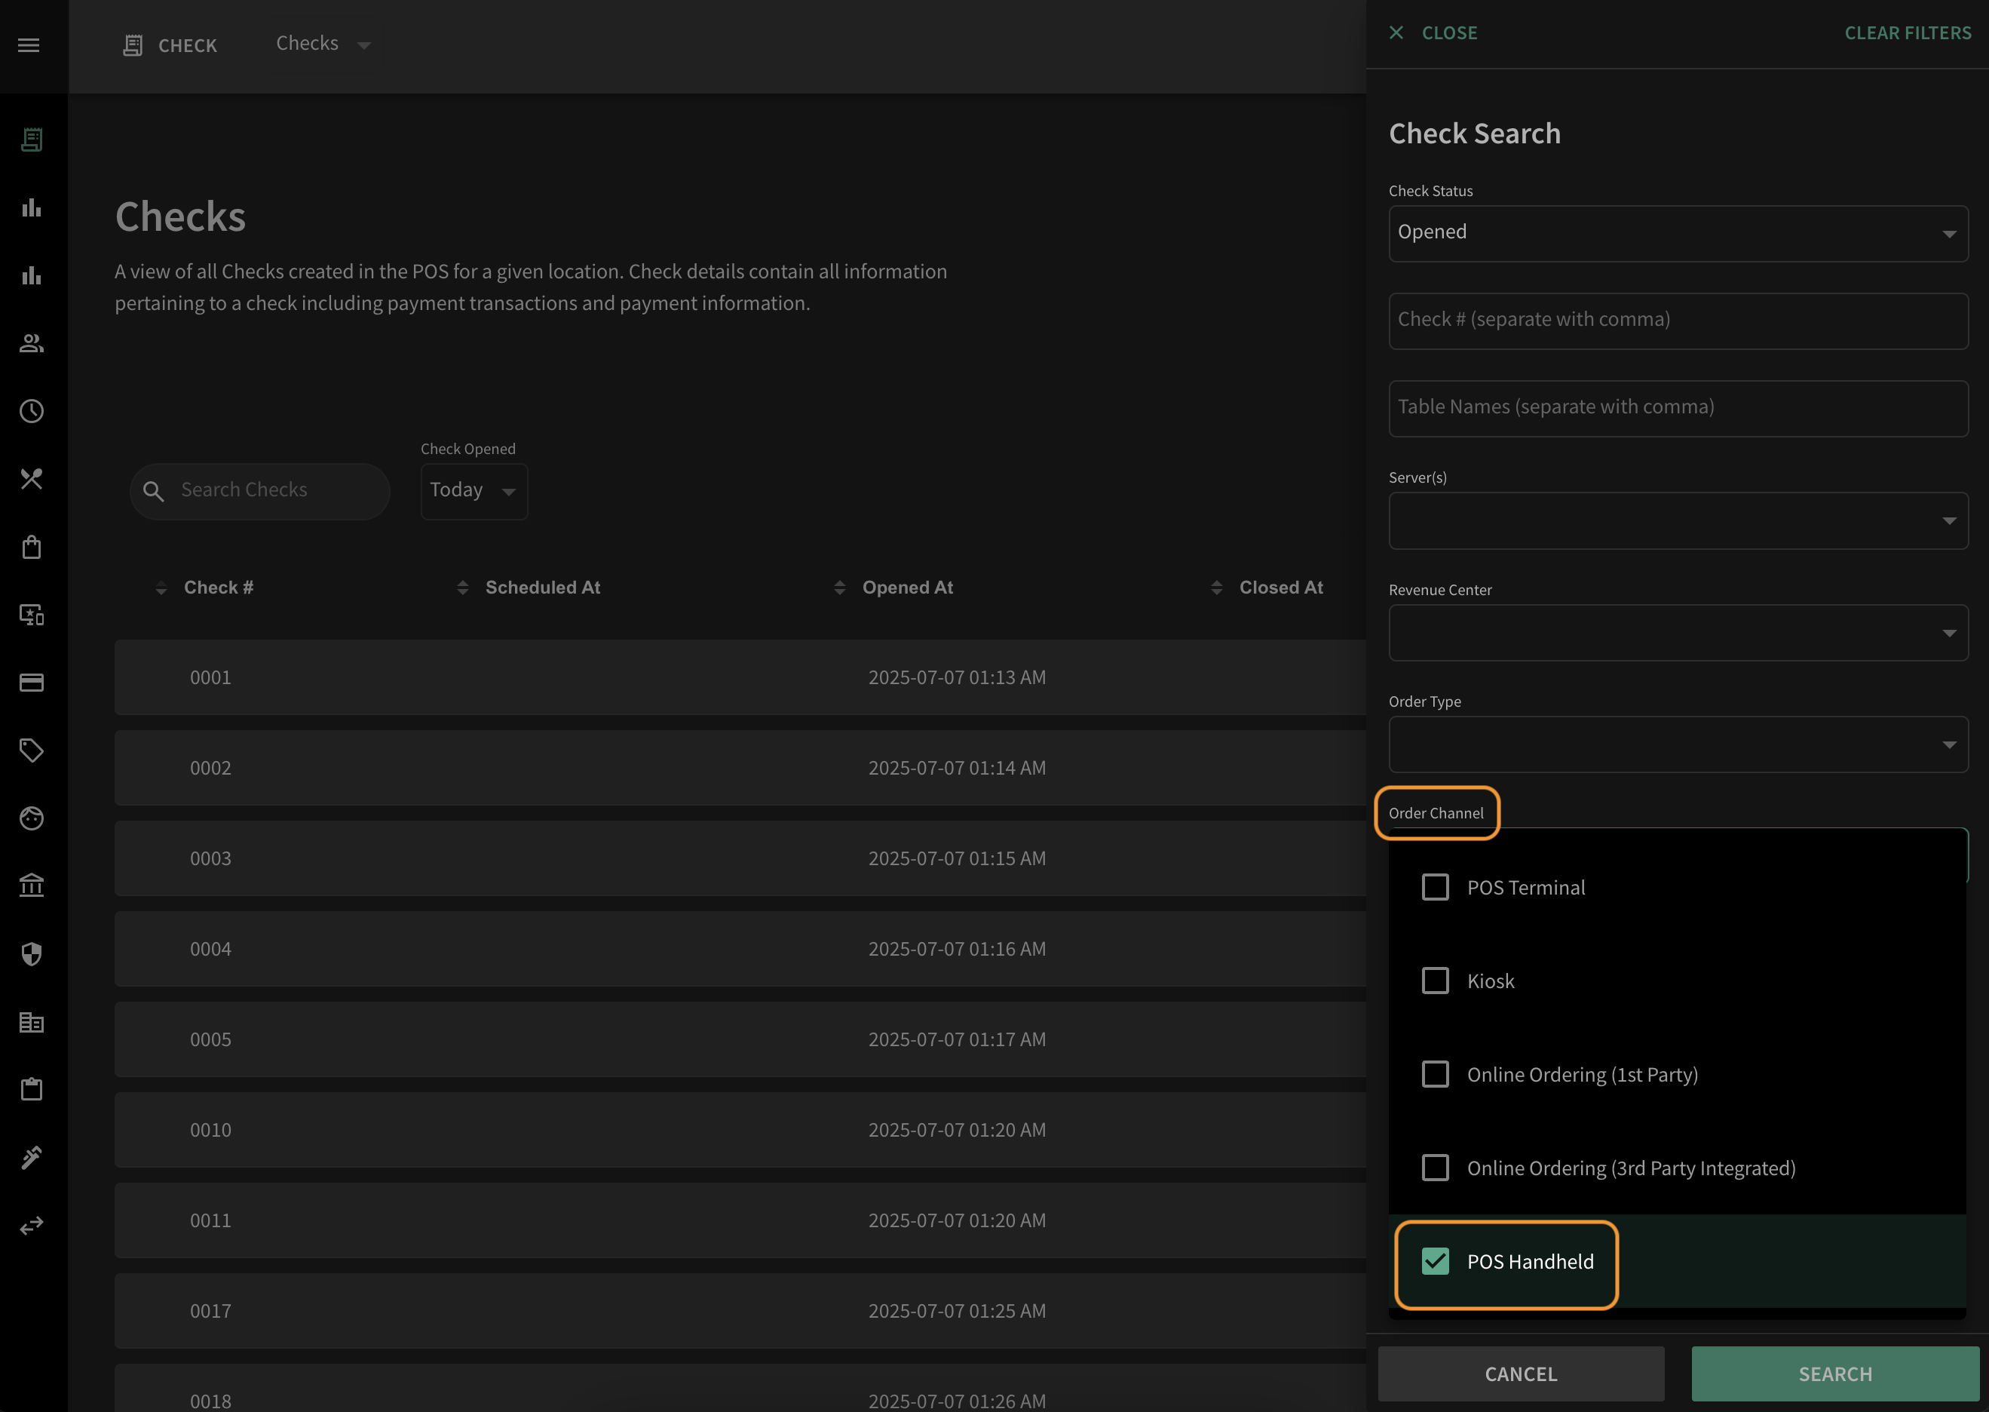
Task: Click the crossed fork-and-knife menu icon
Action: tap(32, 479)
